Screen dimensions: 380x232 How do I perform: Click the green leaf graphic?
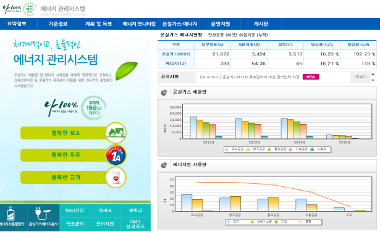pyautogui.click(x=126, y=70)
